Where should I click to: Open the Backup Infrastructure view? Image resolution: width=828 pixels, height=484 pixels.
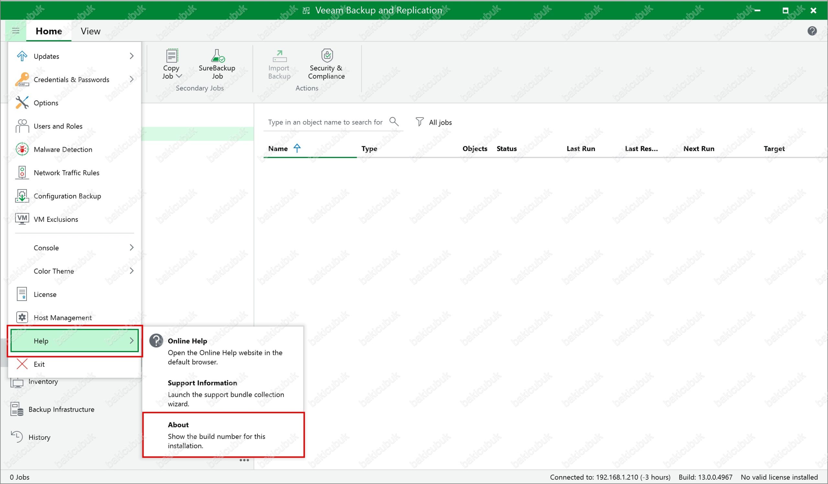(61, 409)
